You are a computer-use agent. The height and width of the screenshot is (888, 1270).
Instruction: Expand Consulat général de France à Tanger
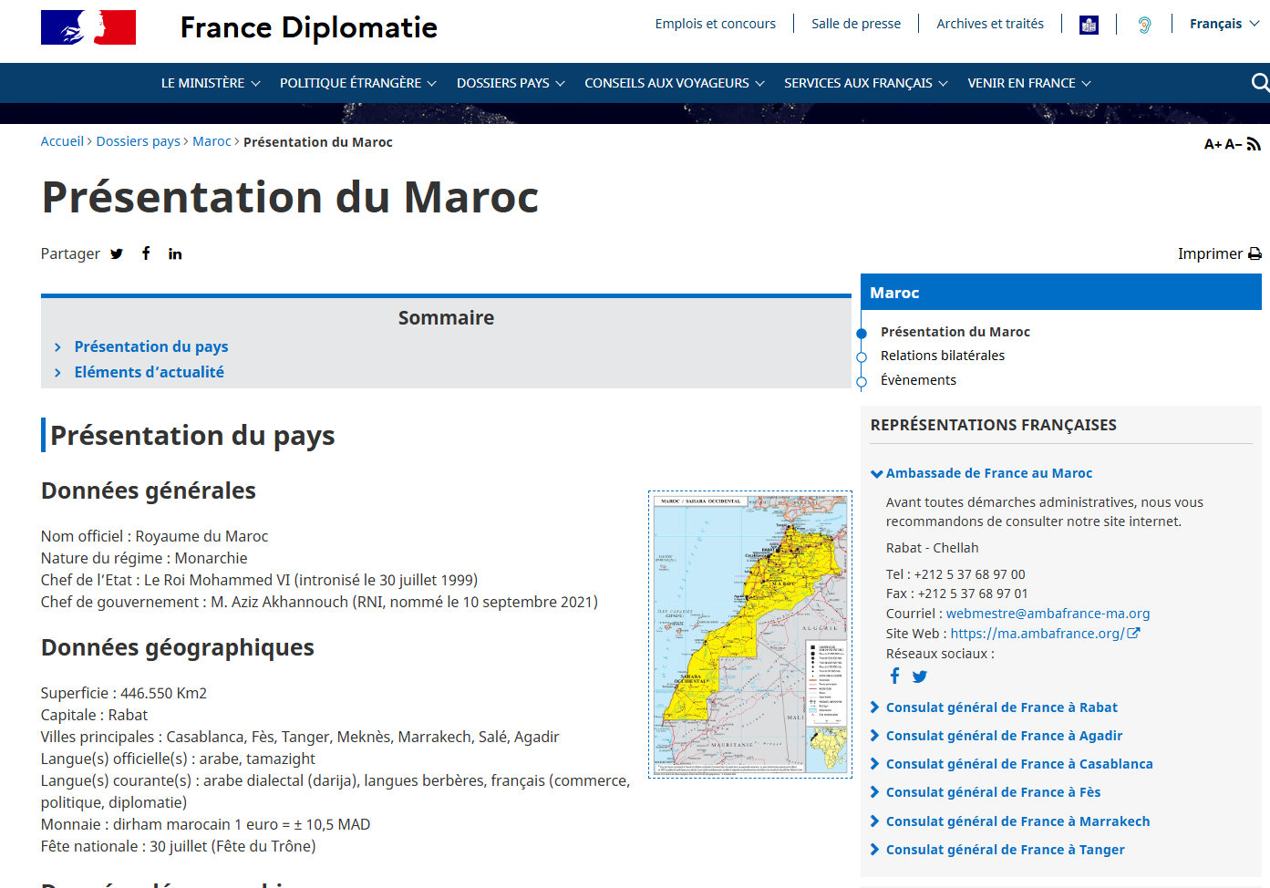1005,850
